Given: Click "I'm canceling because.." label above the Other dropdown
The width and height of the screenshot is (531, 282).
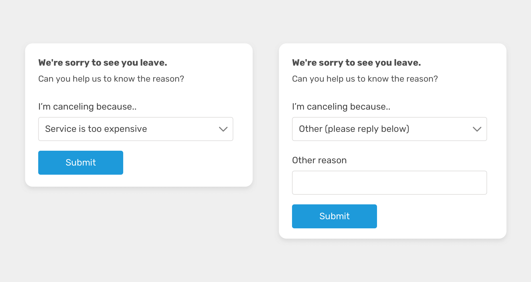Looking at the screenshot, I should click(x=341, y=107).
